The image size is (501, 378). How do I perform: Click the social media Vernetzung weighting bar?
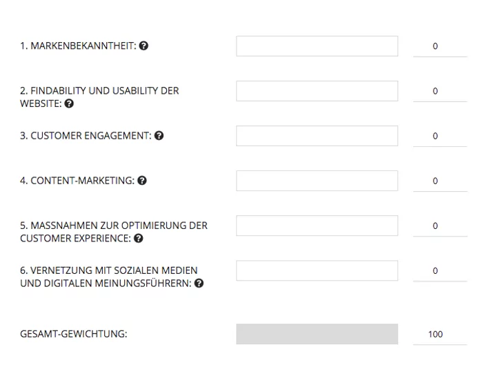[317, 270]
